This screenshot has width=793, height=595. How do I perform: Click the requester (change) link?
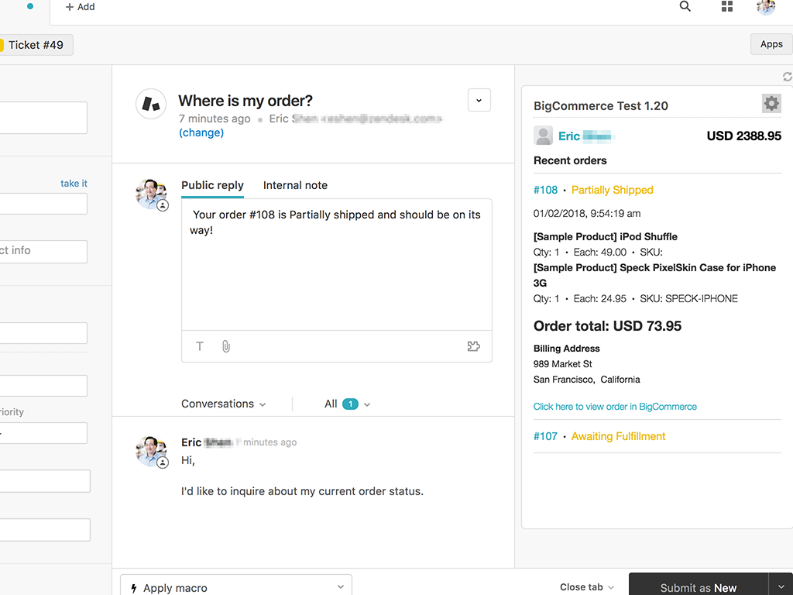coord(201,132)
